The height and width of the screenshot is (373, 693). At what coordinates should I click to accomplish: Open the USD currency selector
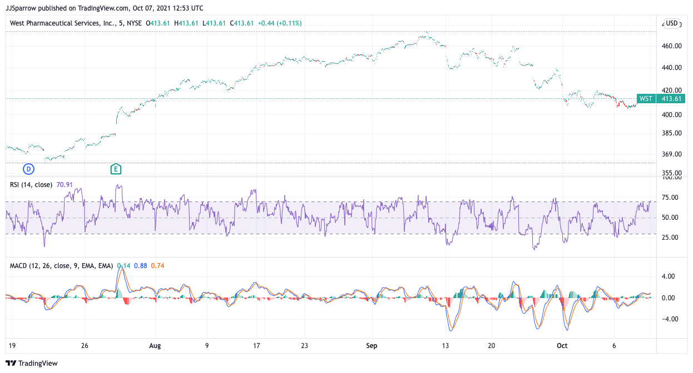tap(671, 23)
